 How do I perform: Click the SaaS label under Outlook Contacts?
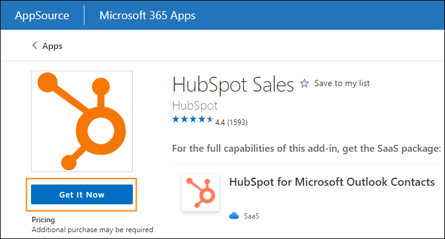click(x=251, y=216)
